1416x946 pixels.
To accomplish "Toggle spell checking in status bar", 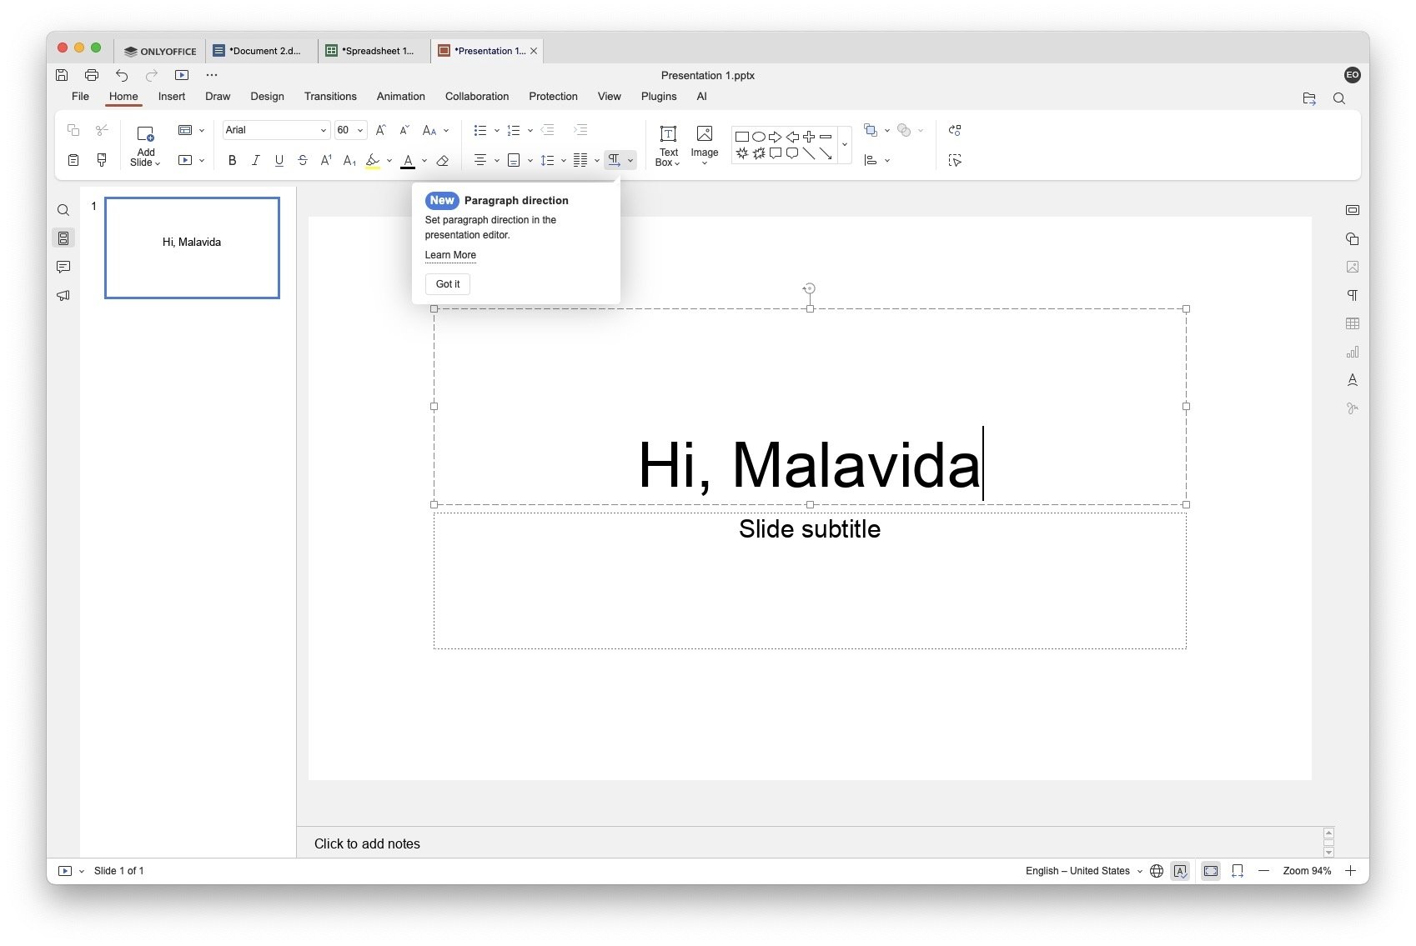I will click(1180, 871).
